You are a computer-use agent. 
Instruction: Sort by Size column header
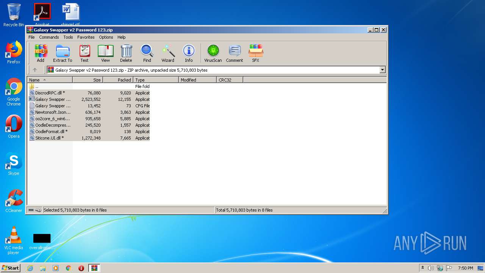click(x=88, y=80)
